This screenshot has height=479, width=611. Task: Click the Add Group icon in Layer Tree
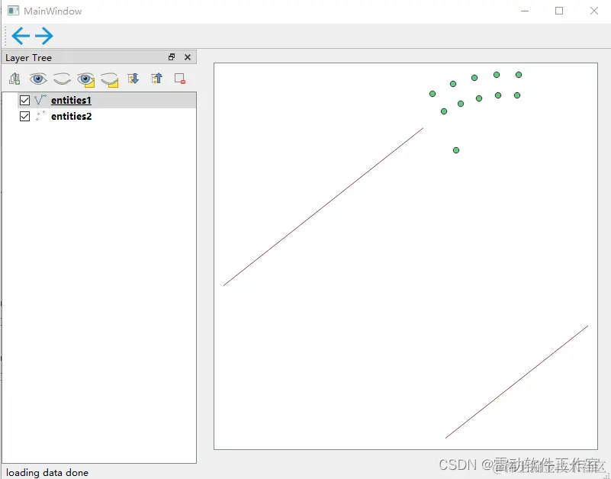coord(14,79)
